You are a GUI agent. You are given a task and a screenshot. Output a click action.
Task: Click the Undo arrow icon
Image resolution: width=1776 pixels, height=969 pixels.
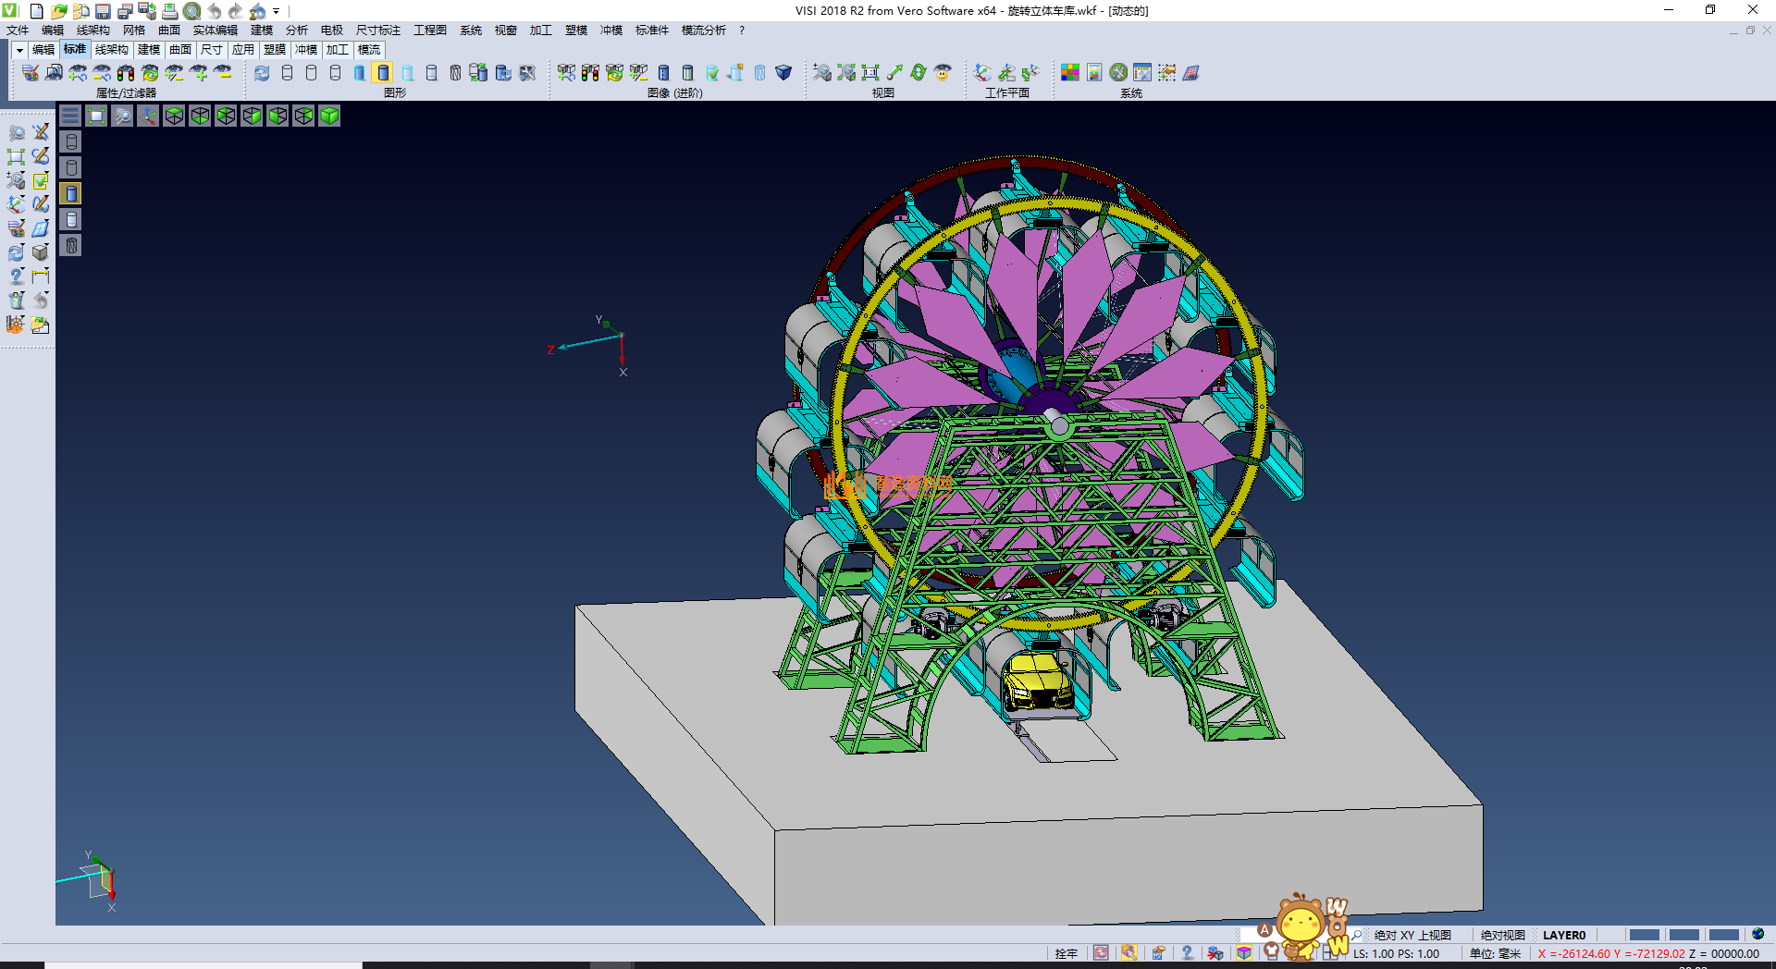214,11
